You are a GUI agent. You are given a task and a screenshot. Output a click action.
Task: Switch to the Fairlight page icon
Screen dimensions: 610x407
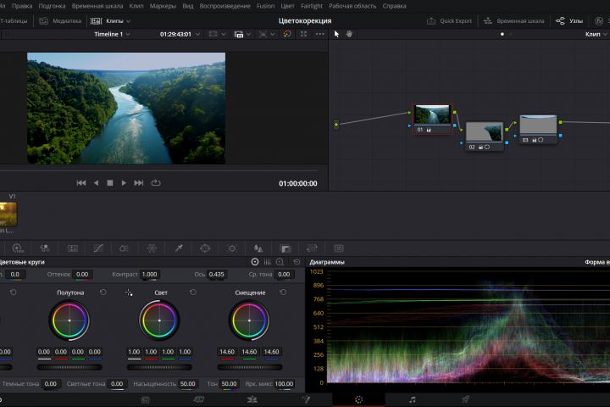(x=412, y=399)
